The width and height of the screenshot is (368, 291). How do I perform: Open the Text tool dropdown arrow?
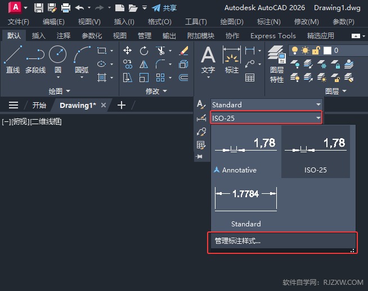[x=208, y=77]
